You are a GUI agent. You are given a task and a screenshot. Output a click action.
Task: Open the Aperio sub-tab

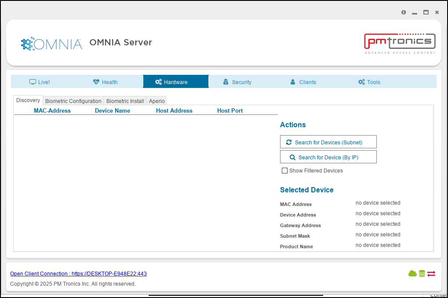[x=157, y=101]
